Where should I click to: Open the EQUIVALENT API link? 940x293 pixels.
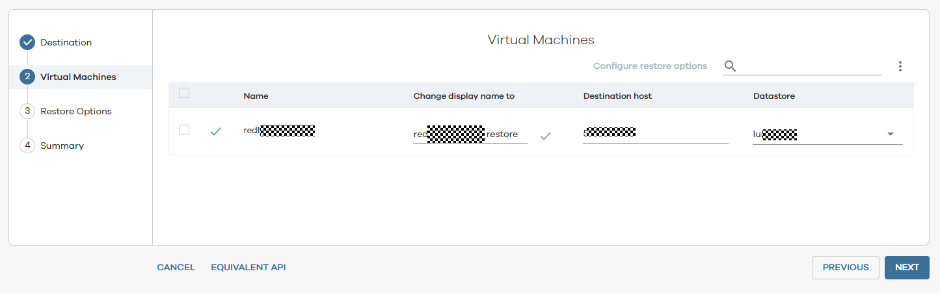(248, 267)
